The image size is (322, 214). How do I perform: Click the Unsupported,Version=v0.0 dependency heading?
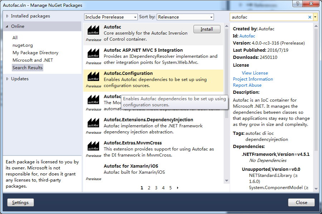point(271,169)
